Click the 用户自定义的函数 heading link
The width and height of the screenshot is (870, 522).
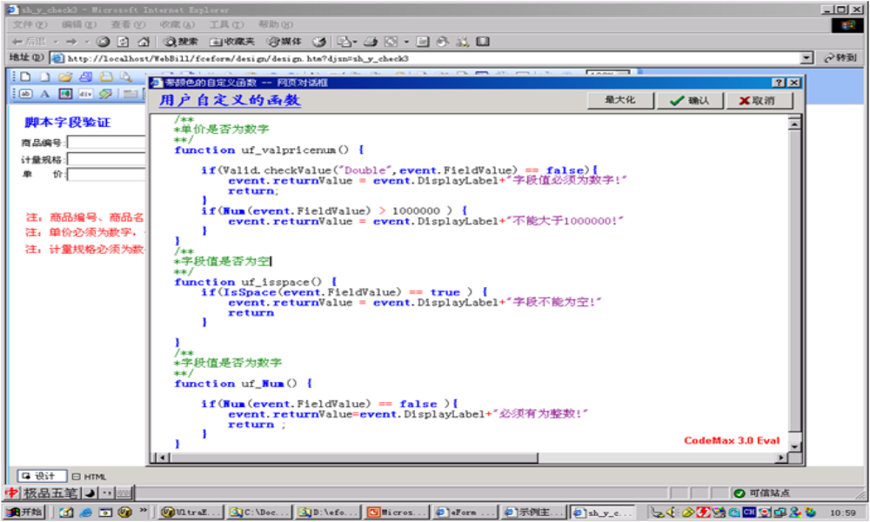(231, 100)
